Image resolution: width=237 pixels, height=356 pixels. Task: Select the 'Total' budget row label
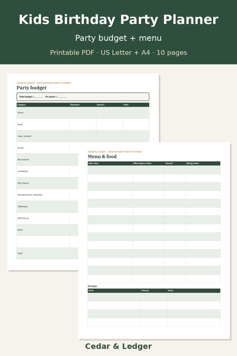(20, 253)
